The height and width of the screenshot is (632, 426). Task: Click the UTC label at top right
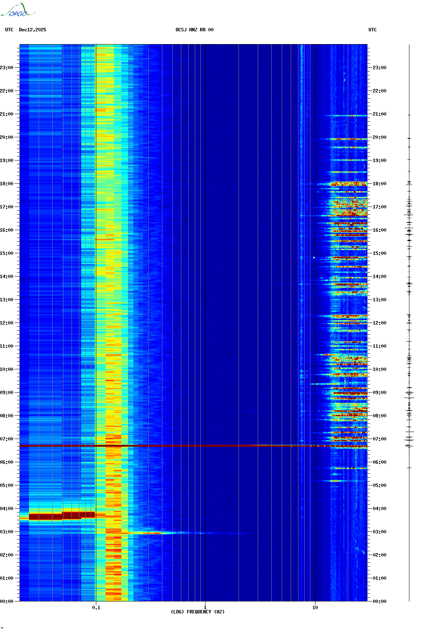pyautogui.click(x=372, y=30)
